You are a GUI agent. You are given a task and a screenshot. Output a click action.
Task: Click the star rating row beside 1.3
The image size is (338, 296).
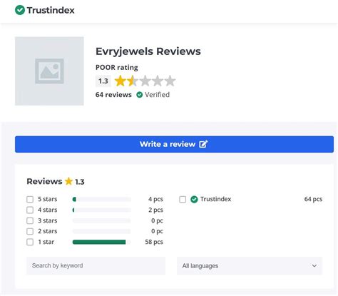pos(145,81)
